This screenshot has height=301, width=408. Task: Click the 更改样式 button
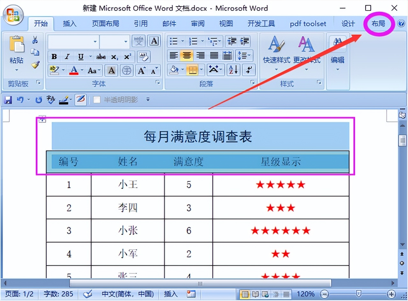[307, 53]
